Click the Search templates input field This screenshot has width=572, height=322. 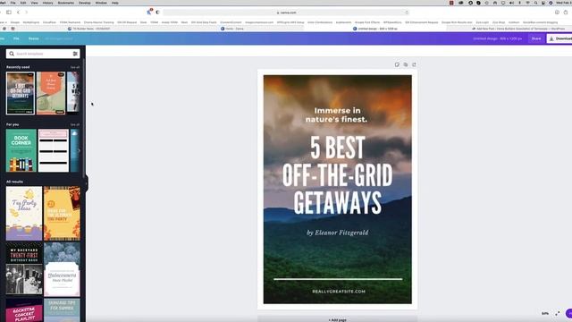click(x=44, y=54)
